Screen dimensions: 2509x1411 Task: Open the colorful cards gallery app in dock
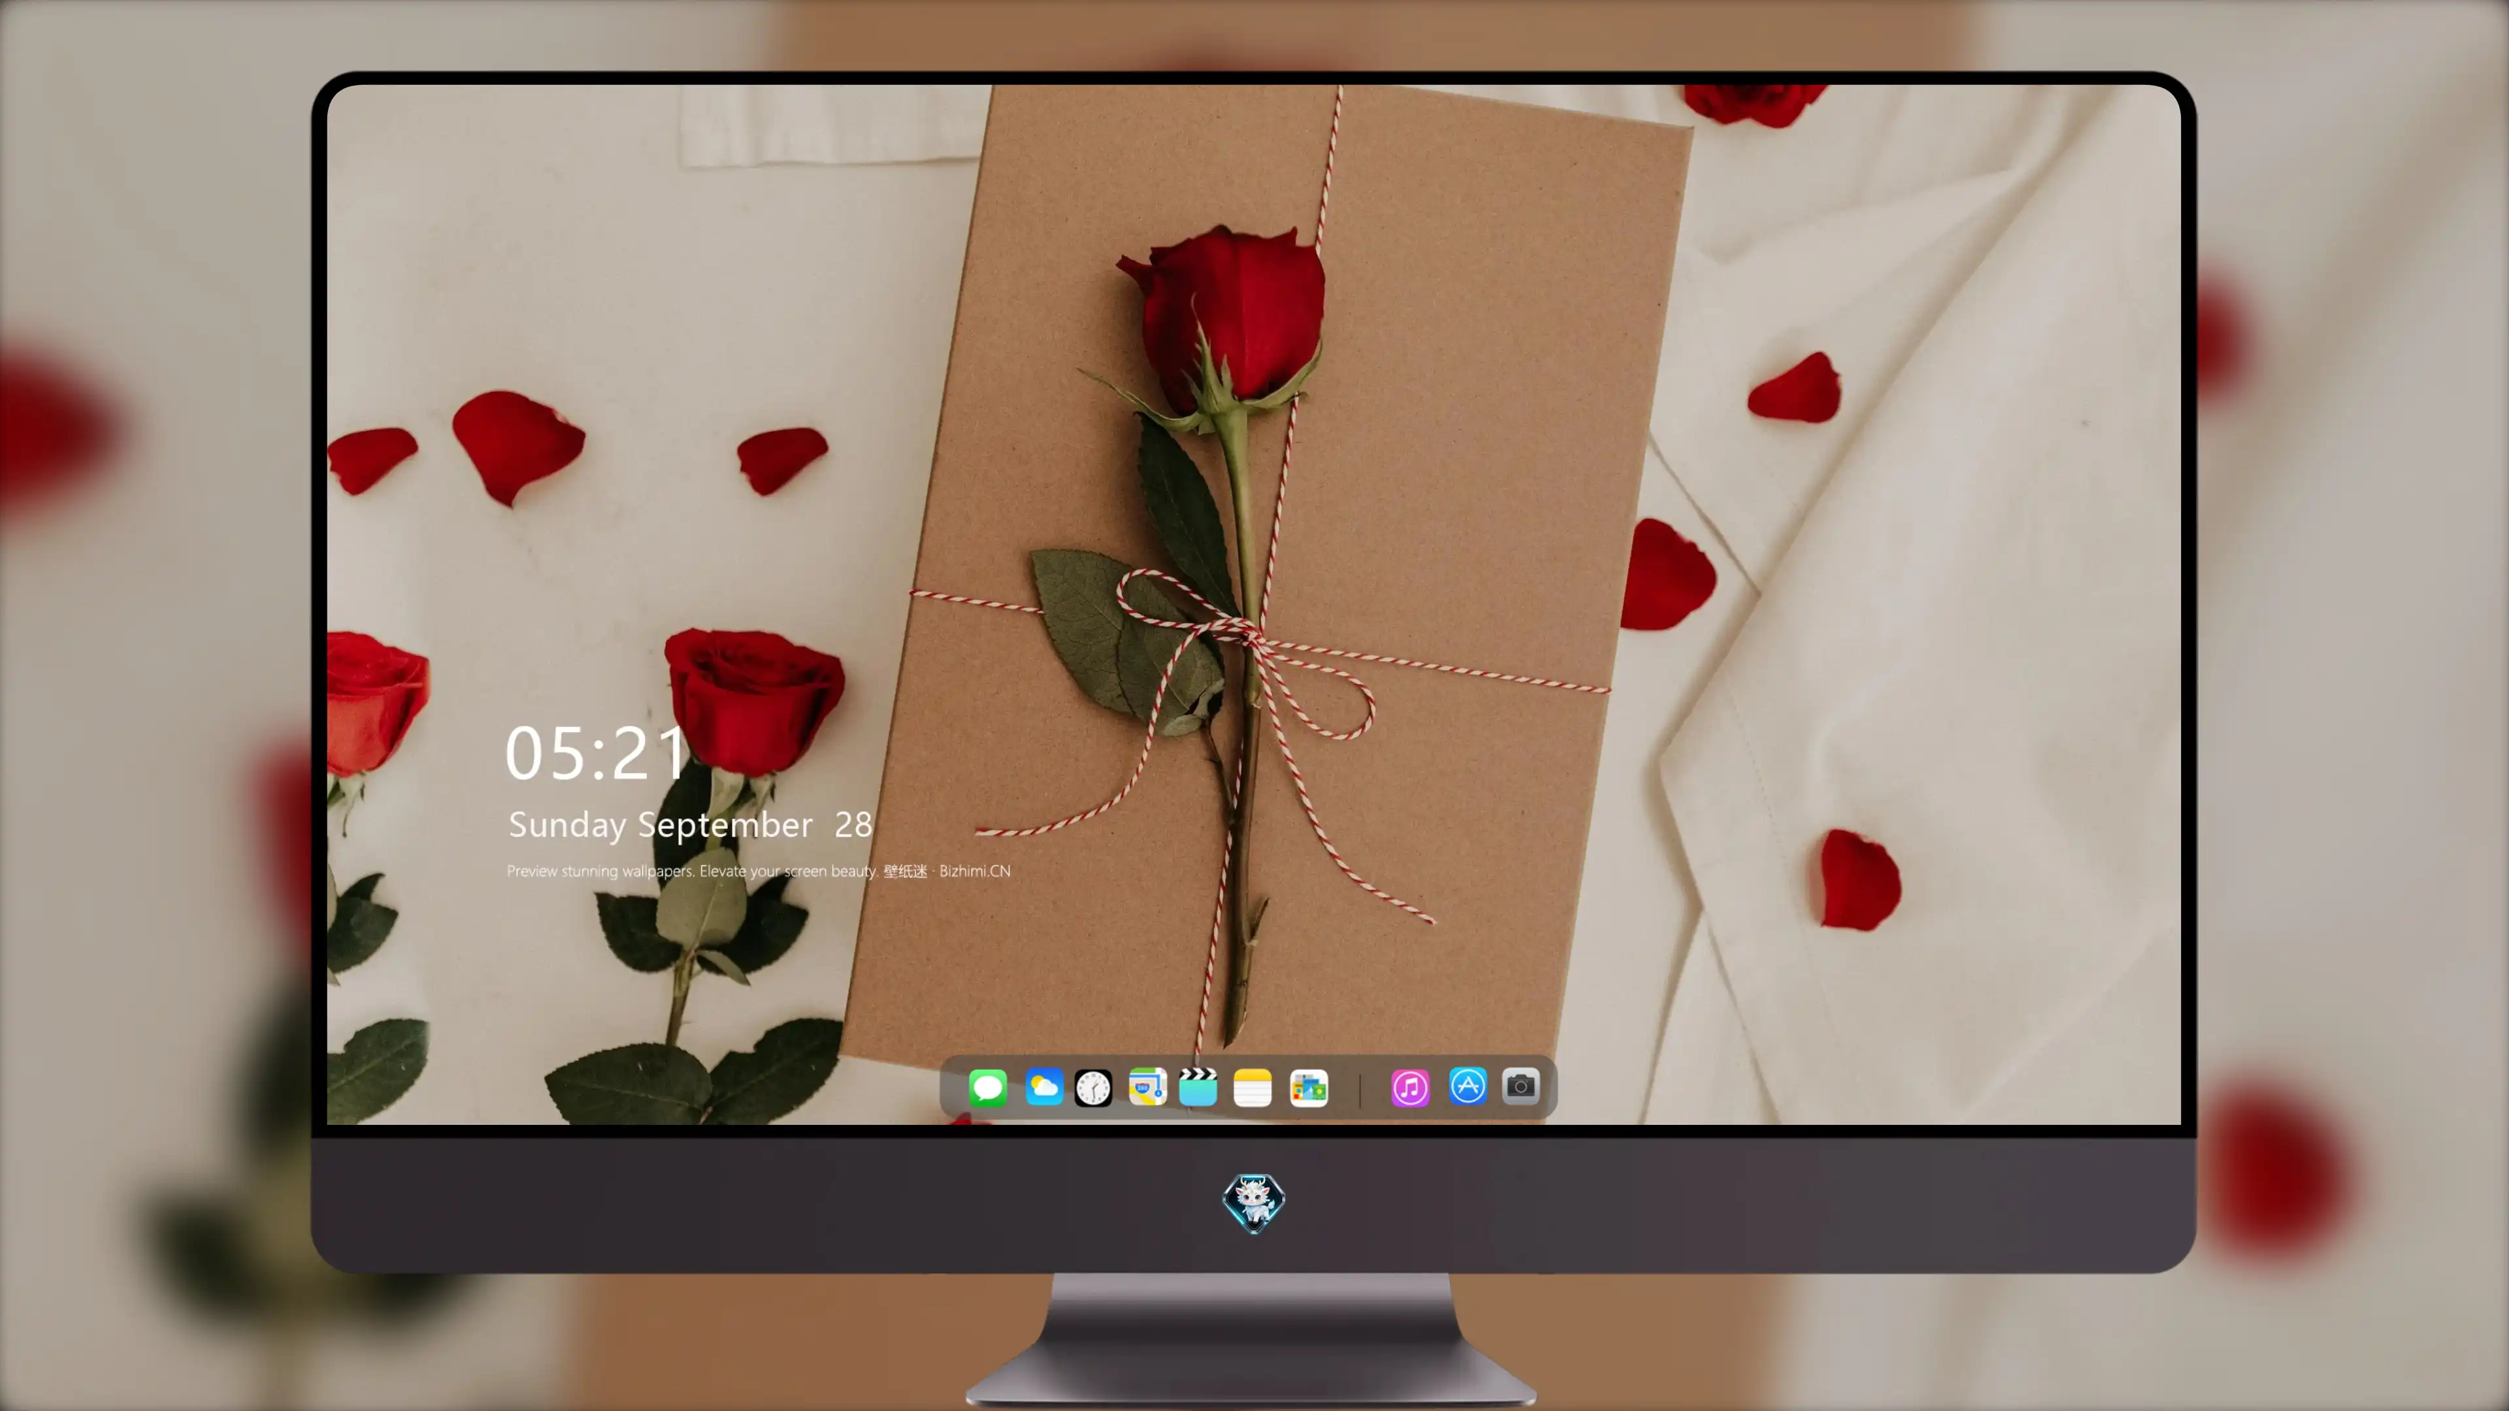(1308, 1088)
